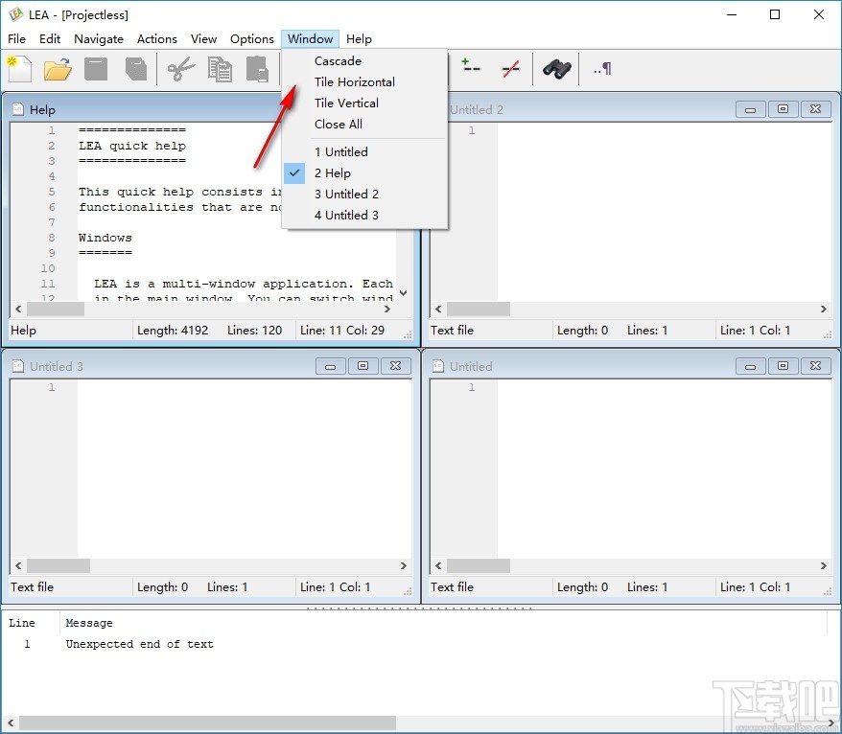The image size is (842, 734).
Task: Close the Untitled 3 child window
Action: pos(396,366)
